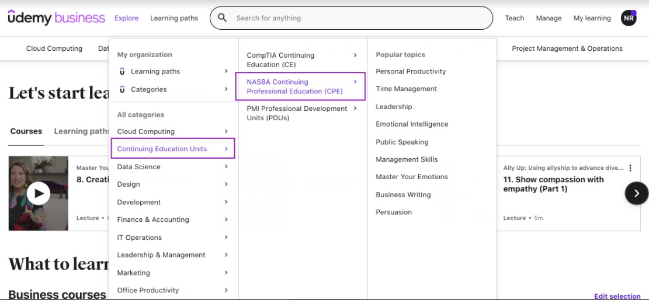Go to My learning
The image size is (649, 300).
tap(592, 18)
